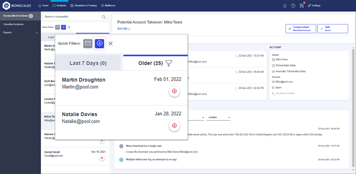Viewport: 356px width, 174px height.
Task: Click the IRONSCALES logo
Action: 17,6
